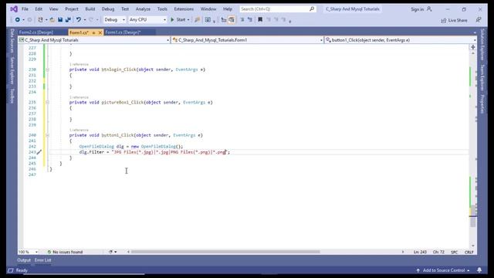The width and height of the screenshot is (494, 278).
Task: Open the Extensions menu
Action: click(184, 8)
